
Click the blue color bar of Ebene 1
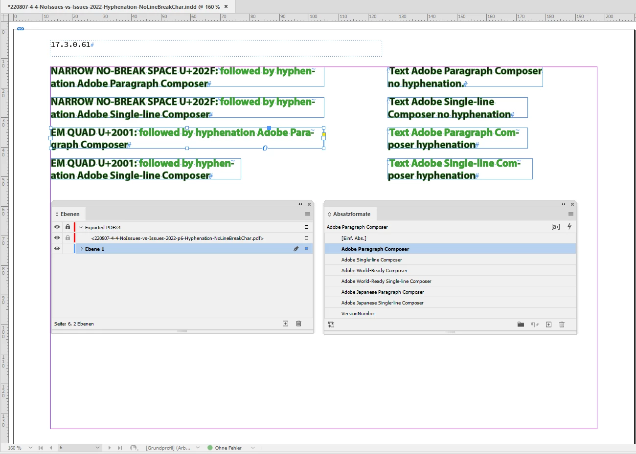[x=74, y=249]
